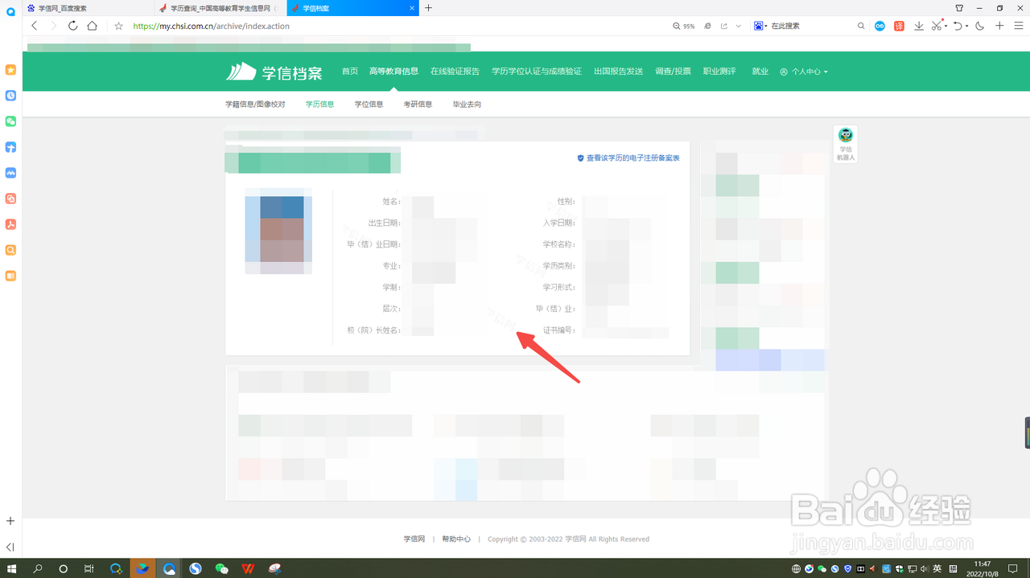1030x578 pixels.
Task: Open the 个人中心 dropdown menu
Action: click(804, 71)
